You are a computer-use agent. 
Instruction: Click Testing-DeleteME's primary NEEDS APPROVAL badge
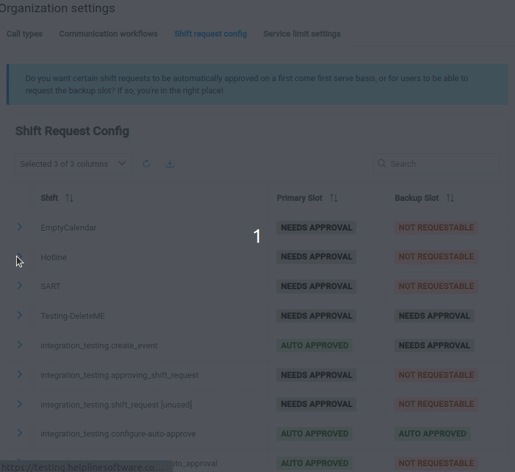(x=316, y=316)
